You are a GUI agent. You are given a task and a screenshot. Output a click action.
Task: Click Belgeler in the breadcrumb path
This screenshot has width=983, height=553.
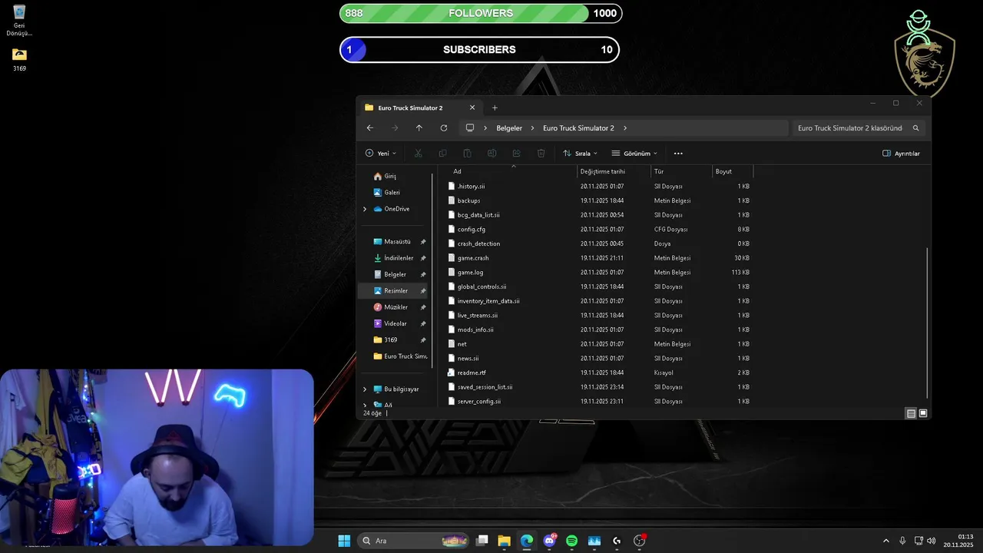pyautogui.click(x=509, y=128)
